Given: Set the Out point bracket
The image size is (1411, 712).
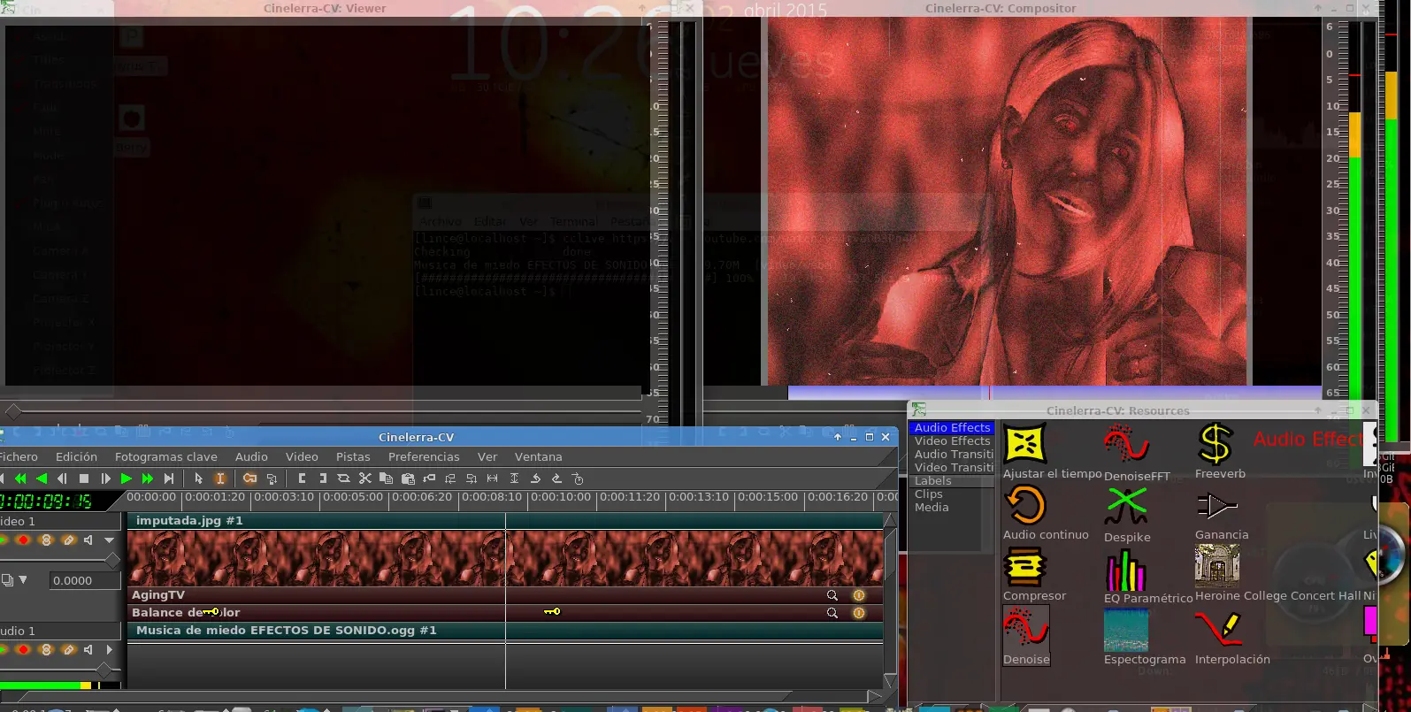Looking at the screenshot, I should pyautogui.click(x=323, y=478).
